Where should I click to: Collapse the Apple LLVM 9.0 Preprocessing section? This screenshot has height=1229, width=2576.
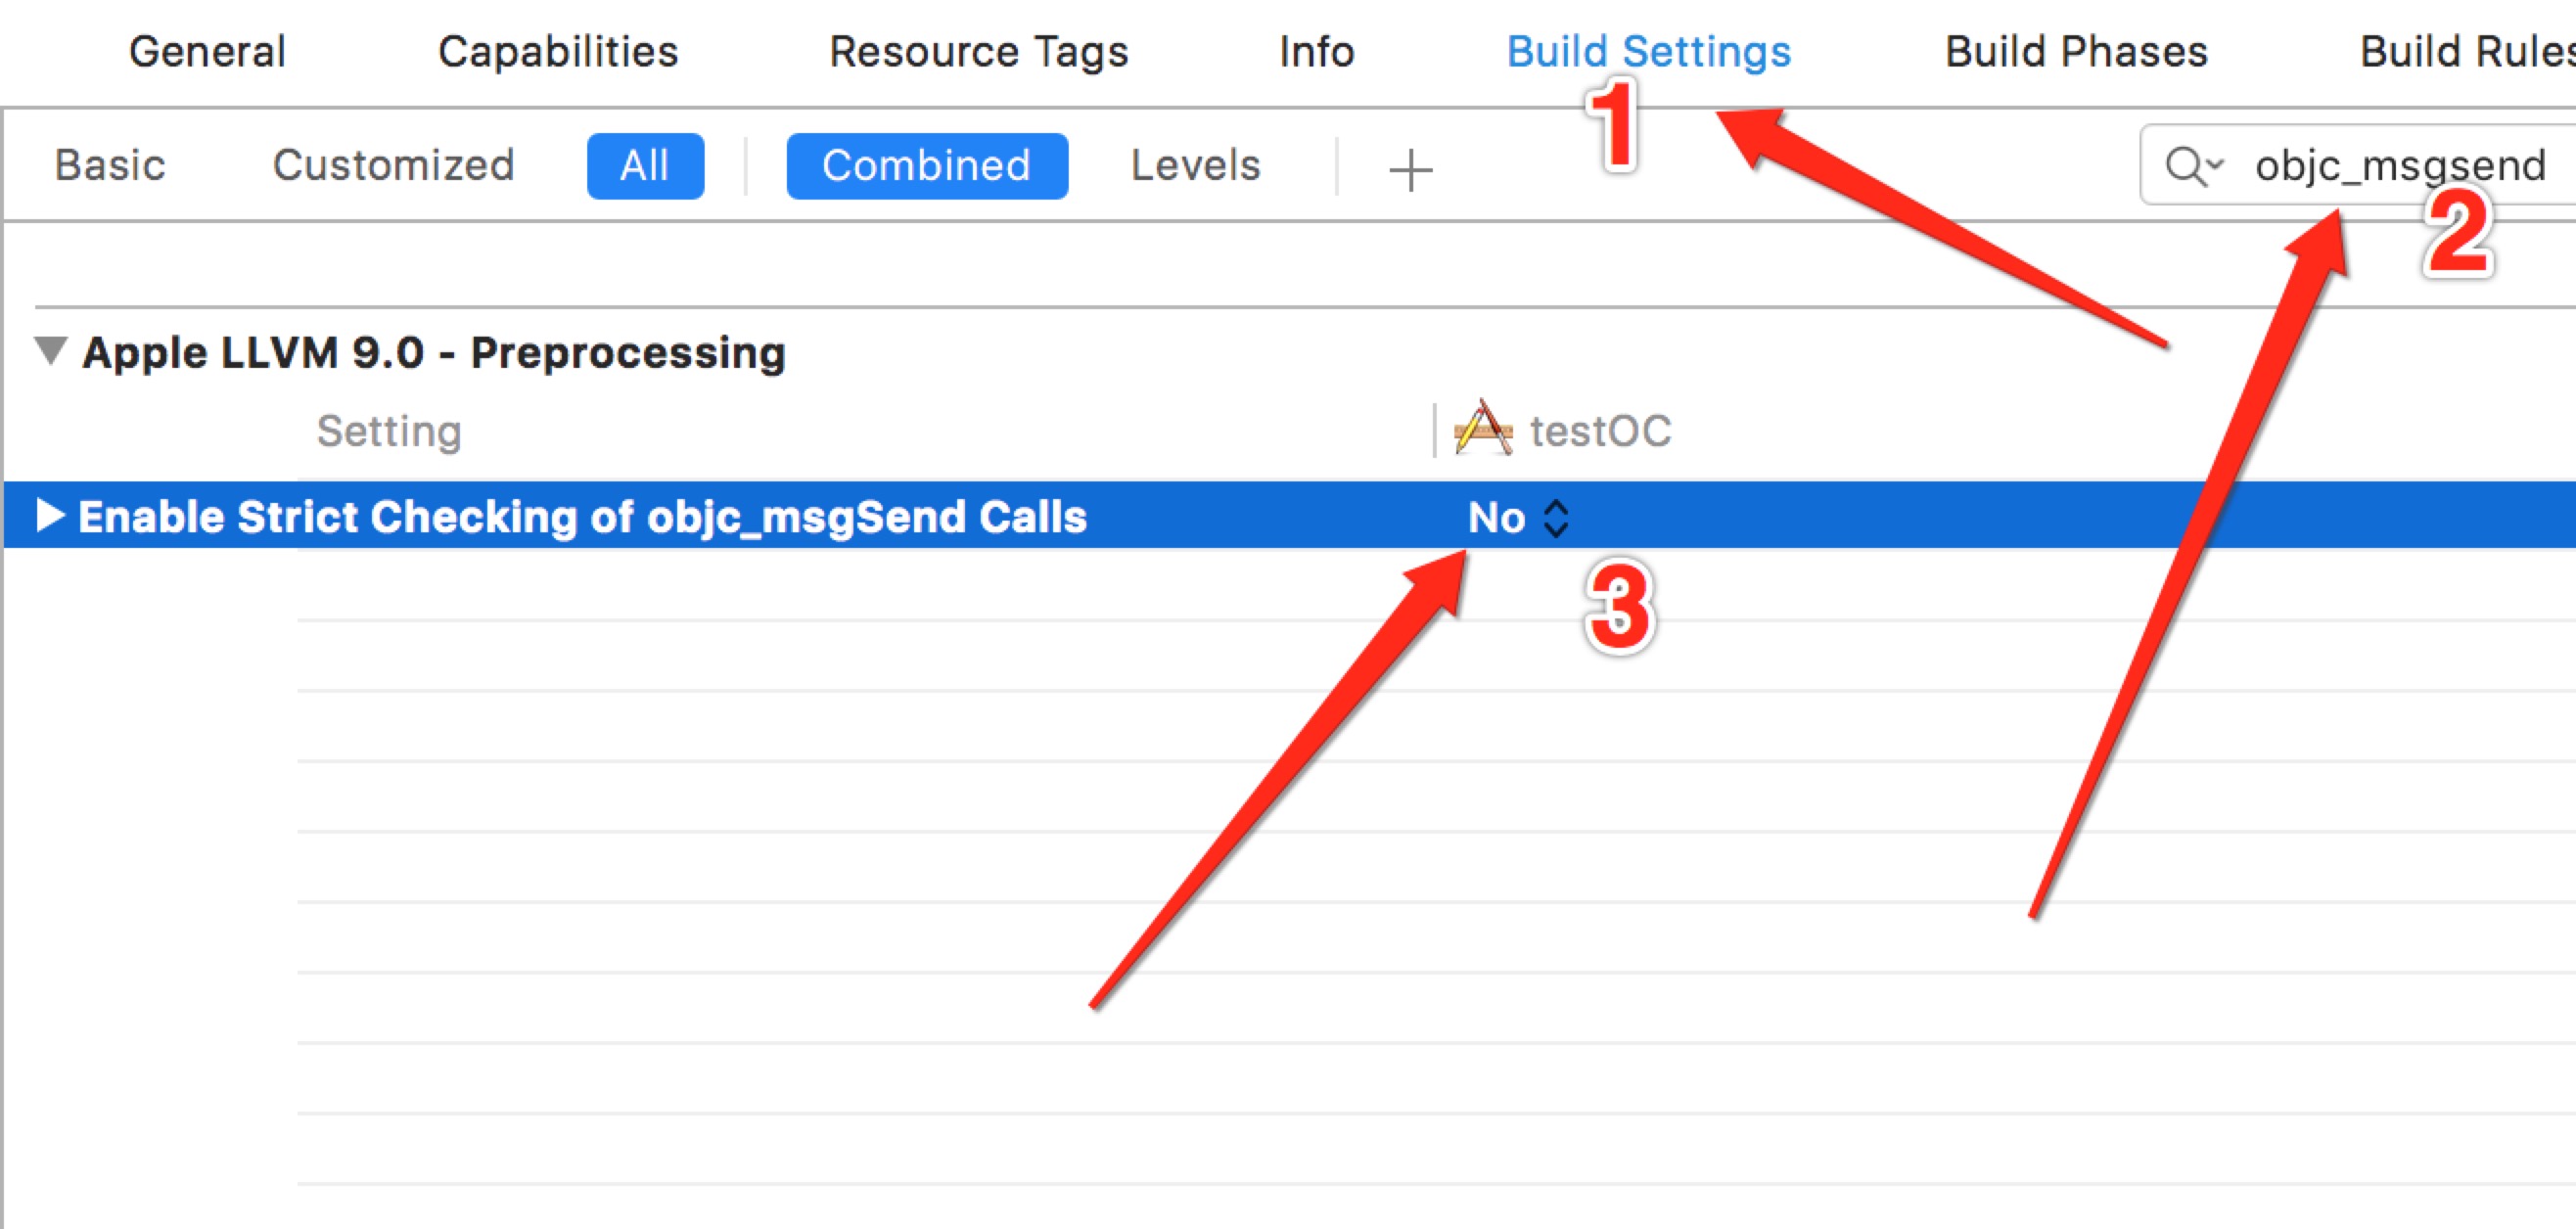point(51,350)
